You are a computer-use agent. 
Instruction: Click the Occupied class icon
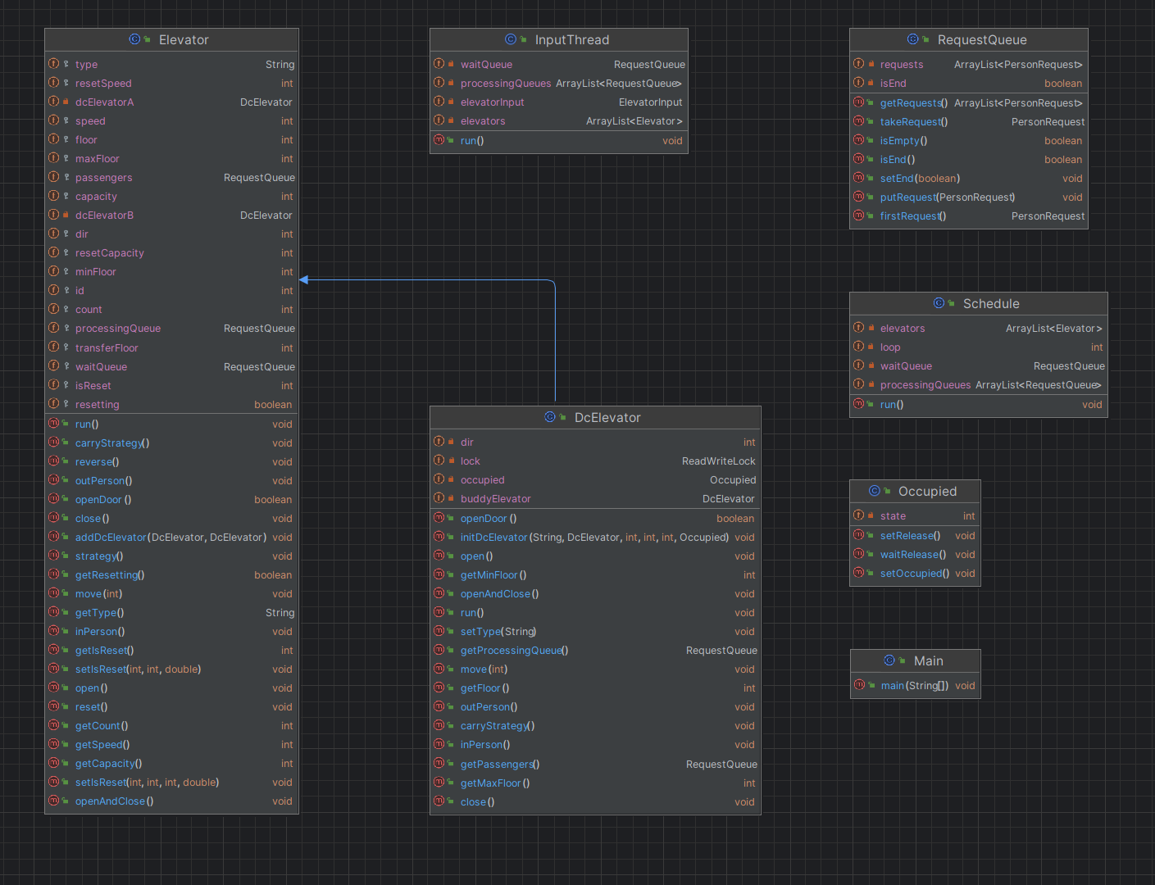pyautogui.click(x=875, y=491)
